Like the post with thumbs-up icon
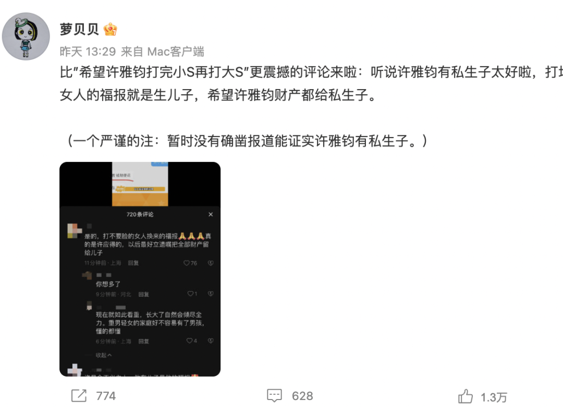Screen dimensions: 563x411 466,396
